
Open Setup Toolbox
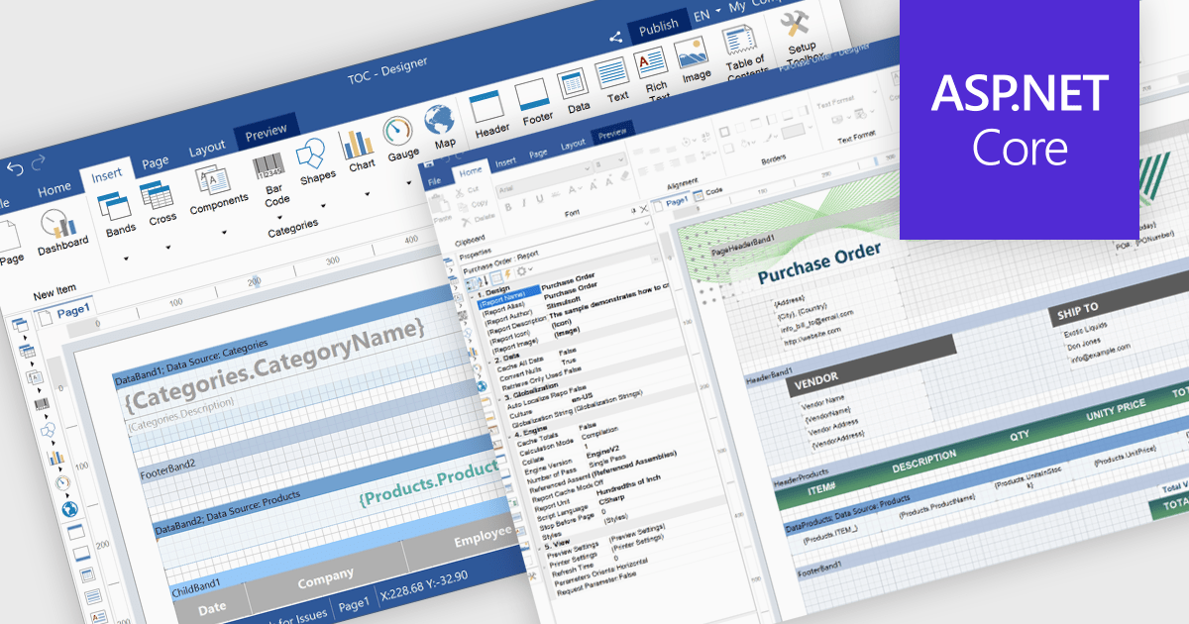click(x=799, y=37)
